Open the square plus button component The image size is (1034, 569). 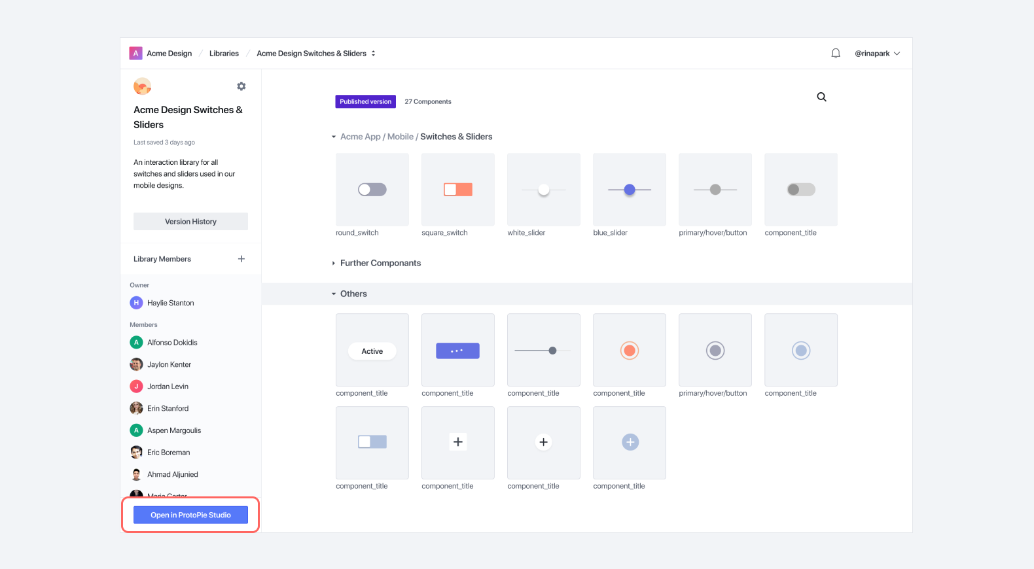coord(458,443)
